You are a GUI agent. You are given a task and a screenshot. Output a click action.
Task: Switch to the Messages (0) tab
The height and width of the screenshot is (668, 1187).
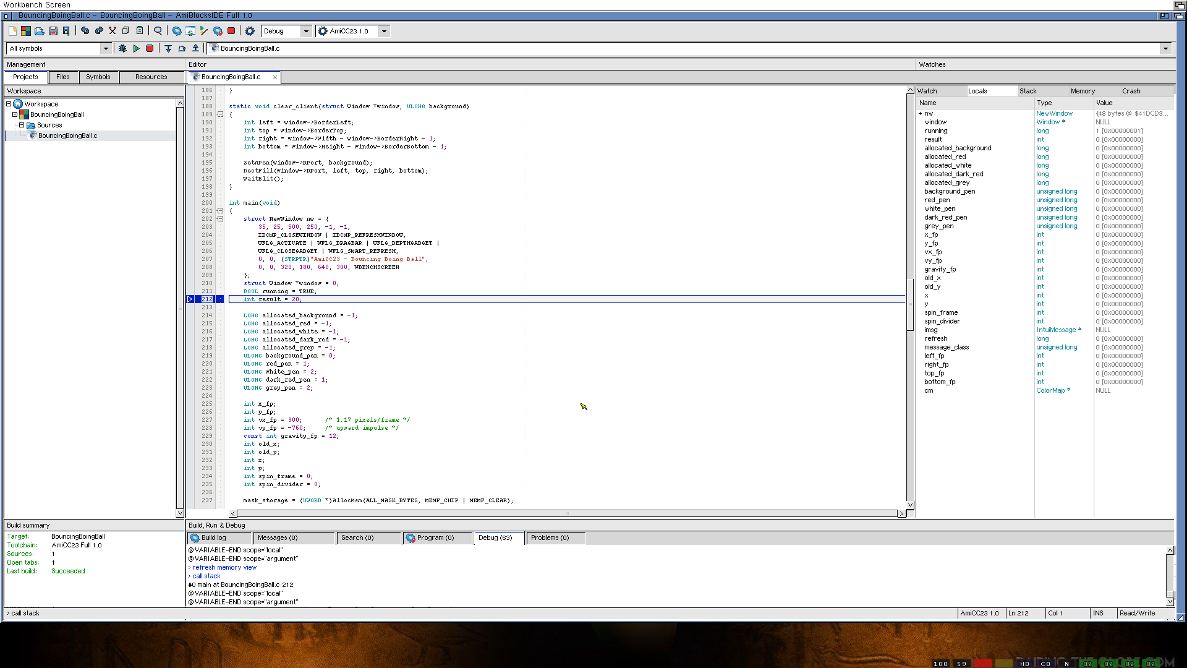click(294, 538)
